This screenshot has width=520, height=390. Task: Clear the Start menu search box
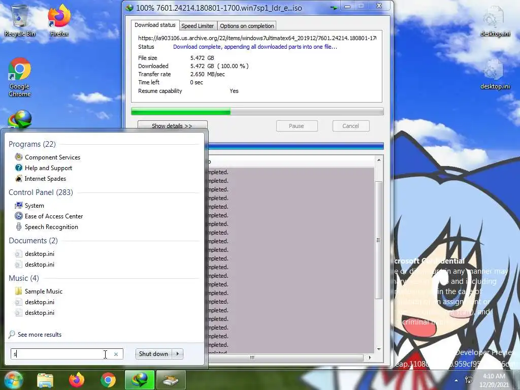coord(116,354)
